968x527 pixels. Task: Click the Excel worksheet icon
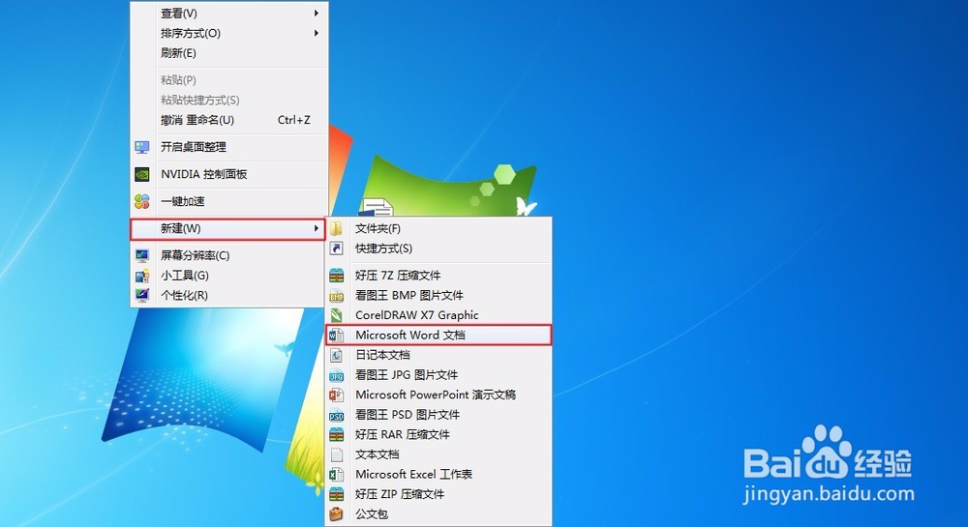[336, 475]
